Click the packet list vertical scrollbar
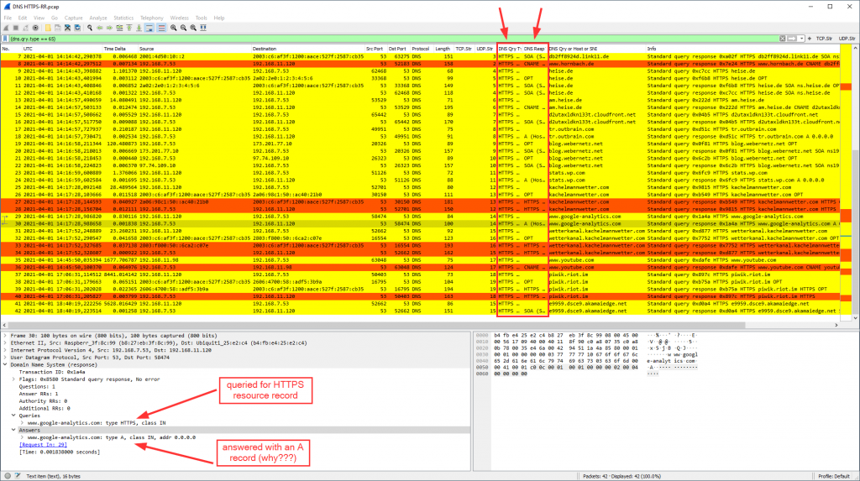 (x=855, y=181)
